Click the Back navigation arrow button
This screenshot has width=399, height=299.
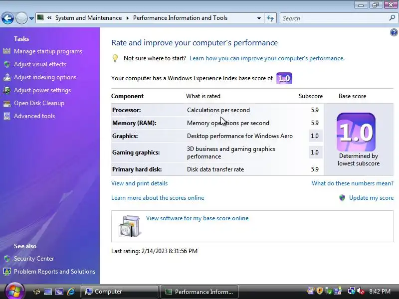(x=7, y=18)
